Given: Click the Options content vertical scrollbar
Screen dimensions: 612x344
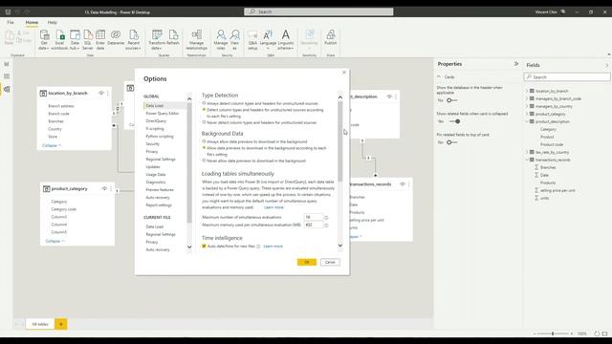Looking at the screenshot, I should click(x=340, y=141).
